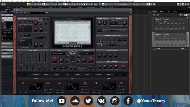Switch to the Media tab in right zone

[x=162, y=12]
